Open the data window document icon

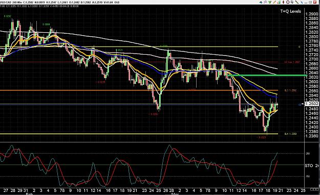(x=292, y=2)
